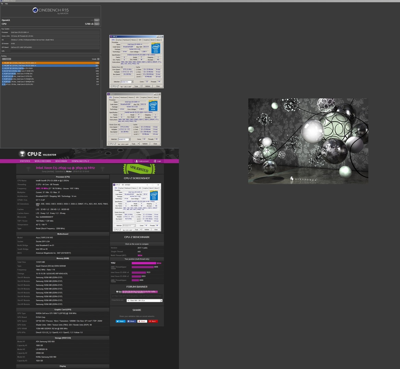Click the green VALIDATED stamp badge
Screen dimensions: 400x369
tap(139, 168)
